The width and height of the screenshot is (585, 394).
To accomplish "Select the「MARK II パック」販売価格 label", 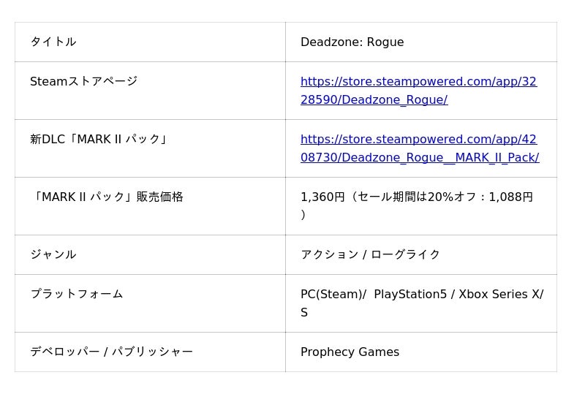I will coord(107,197).
